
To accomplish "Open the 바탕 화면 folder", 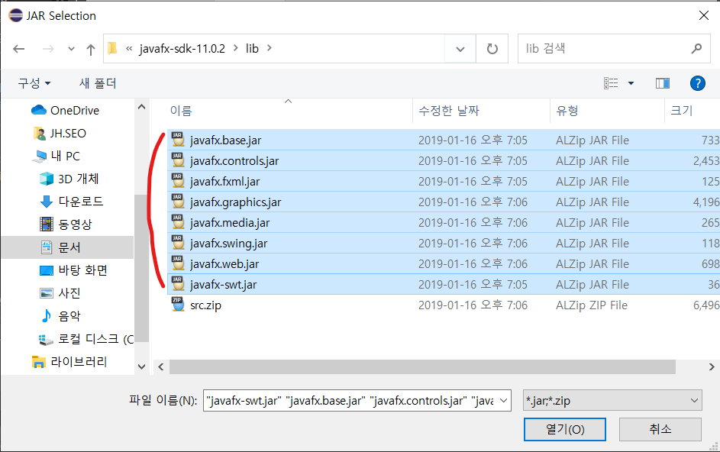I will [73, 270].
